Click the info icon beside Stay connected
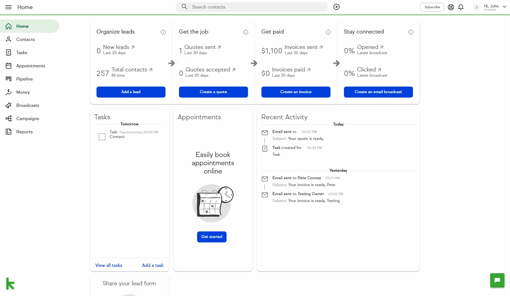Image resolution: width=510 pixels, height=296 pixels. 411,32
